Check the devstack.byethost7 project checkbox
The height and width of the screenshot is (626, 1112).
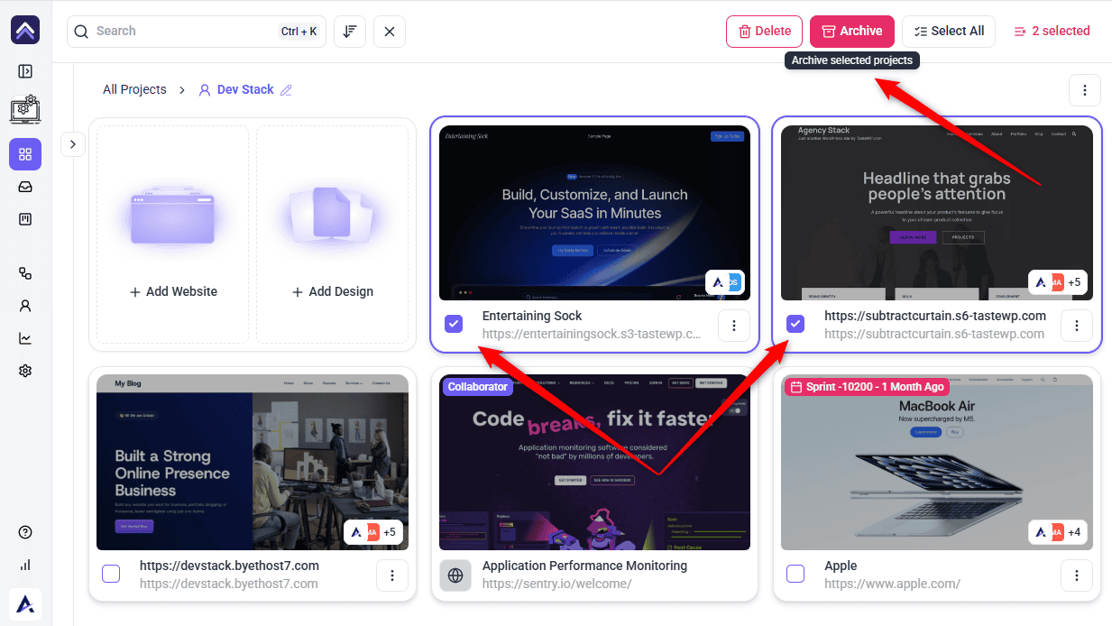coord(111,574)
